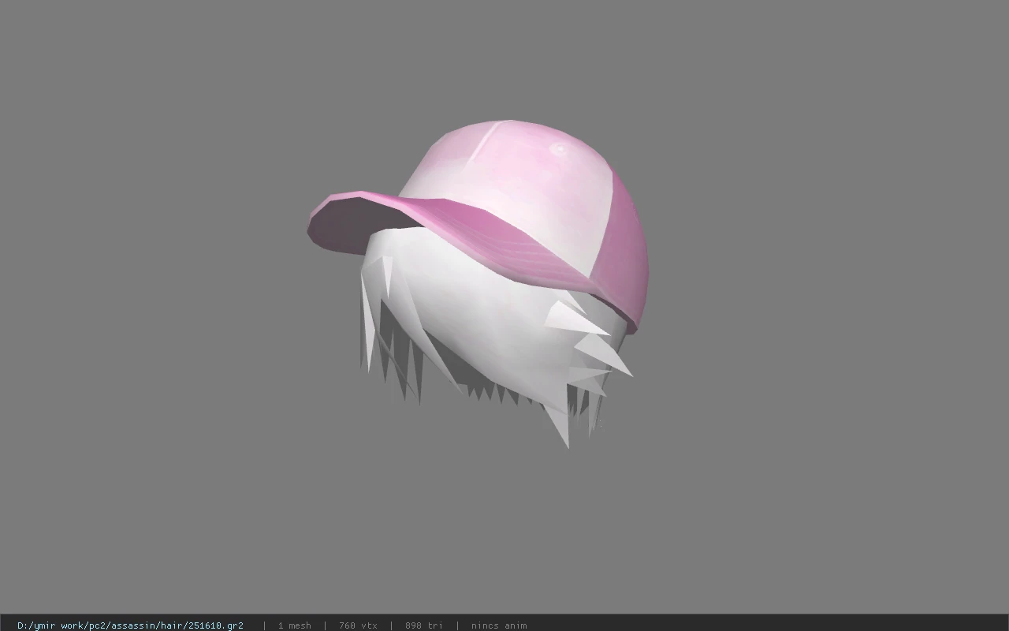Click the file path 251610.gr2 in status bar
Image resolution: width=1009 pixels, height=631 pixels.
coord(130,625)
